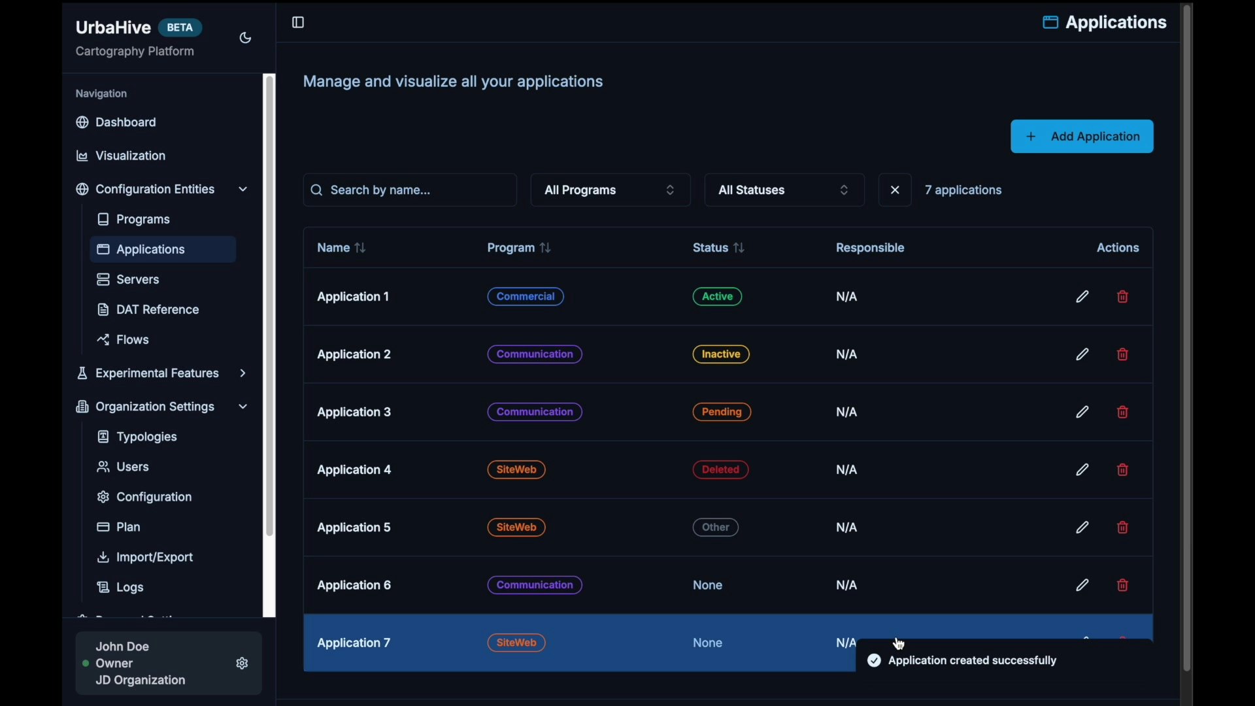Screen dimensions: 1255x706
Task: Toggle dark mode with moon icon
Action: (246, 39)
